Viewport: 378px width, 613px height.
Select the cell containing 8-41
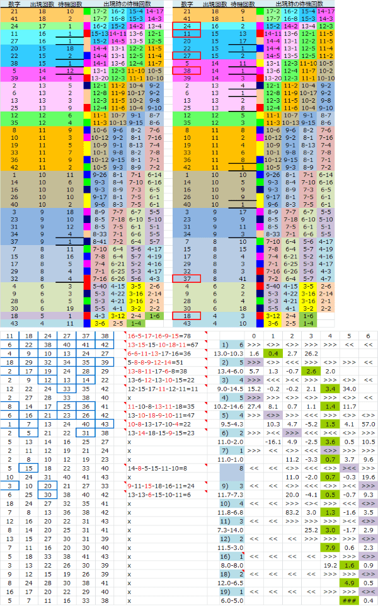[100, 241]
